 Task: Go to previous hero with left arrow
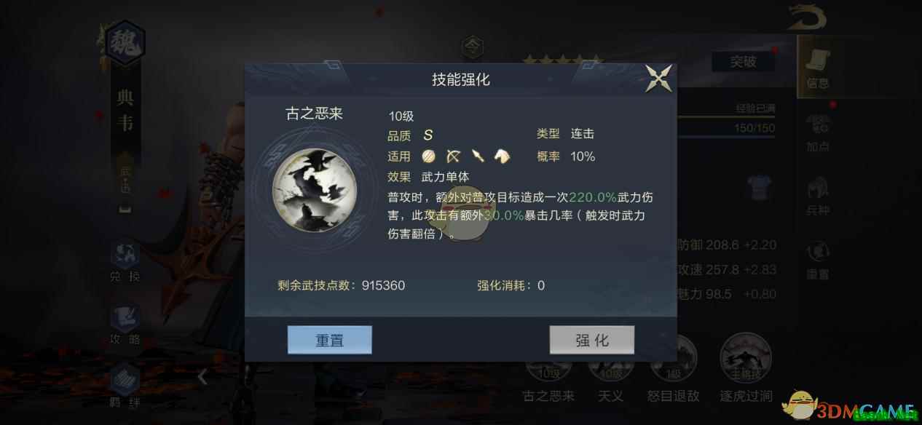tap(202, 376)
